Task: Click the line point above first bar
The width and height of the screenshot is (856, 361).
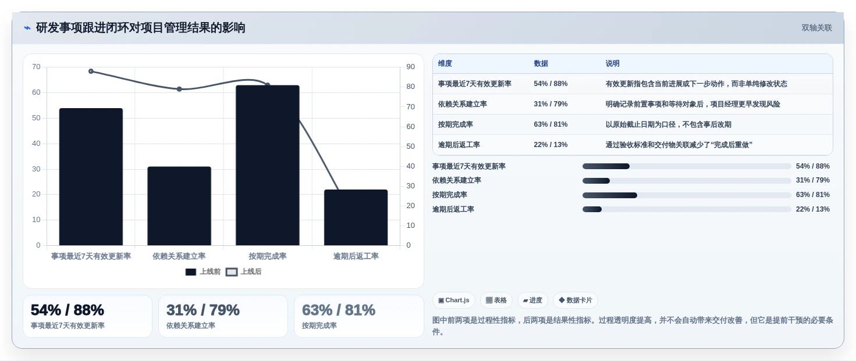Action: 91,71
